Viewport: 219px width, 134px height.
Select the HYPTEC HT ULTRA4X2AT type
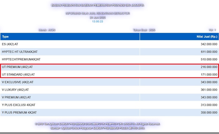(20, 52)
